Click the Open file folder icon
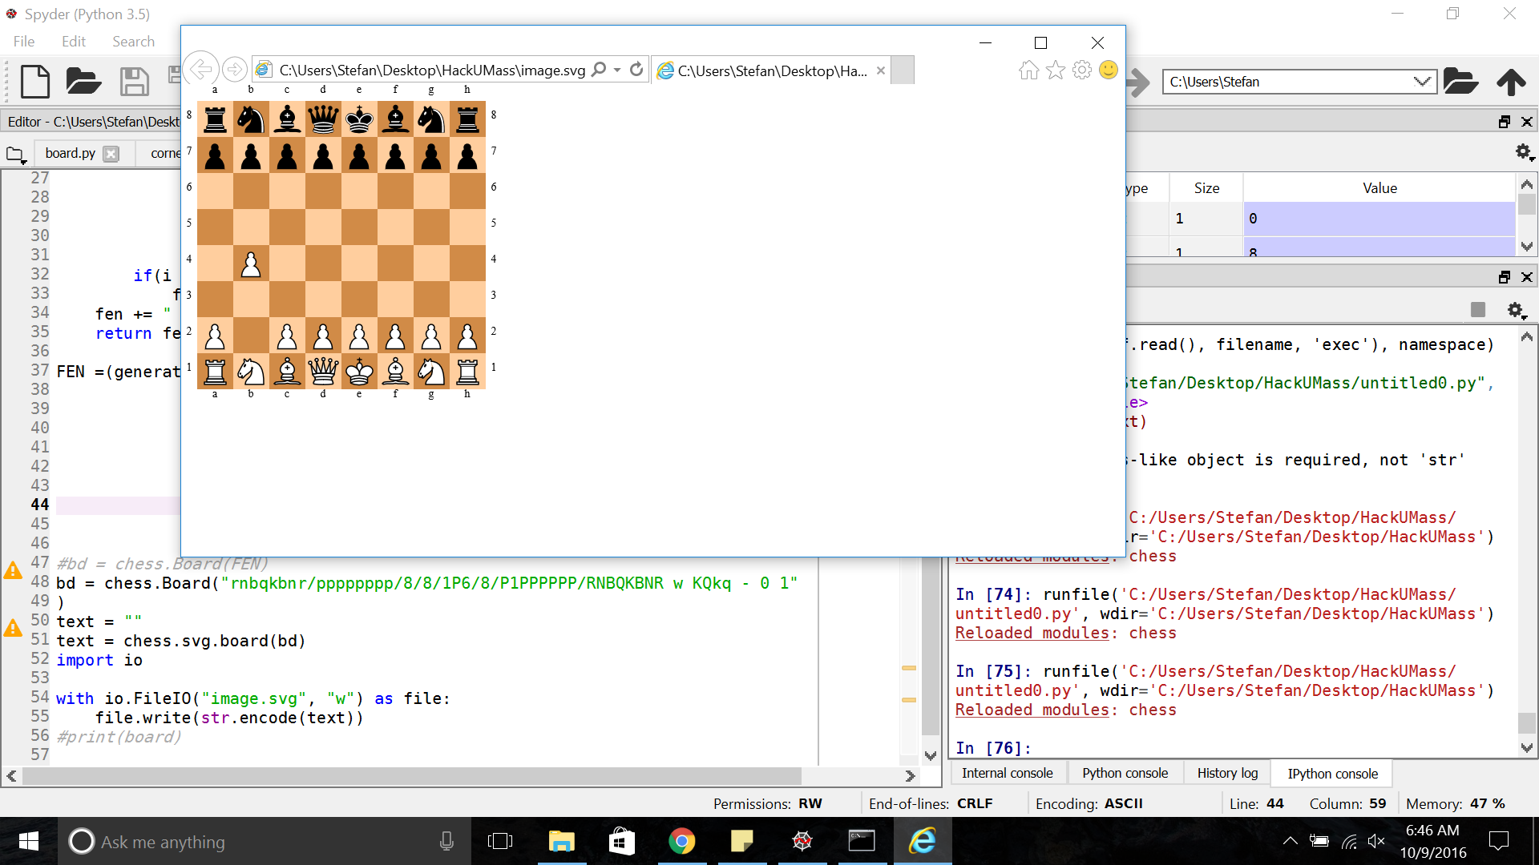 (x=83, y=82)
